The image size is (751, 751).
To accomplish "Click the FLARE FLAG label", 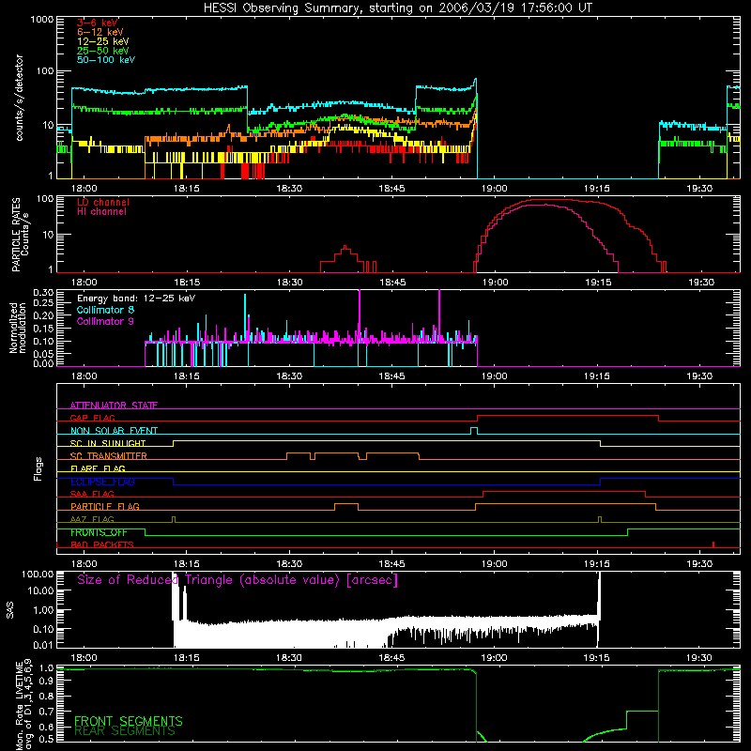I will pos(98,468).
